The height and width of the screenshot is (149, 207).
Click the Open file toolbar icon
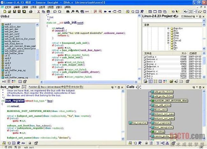point(9,11)
